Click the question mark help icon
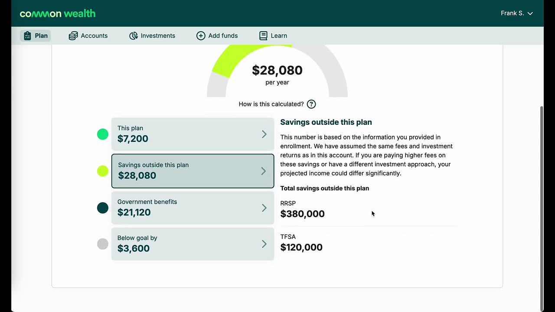This screenshot has width=555, height=312. [311, 104]
